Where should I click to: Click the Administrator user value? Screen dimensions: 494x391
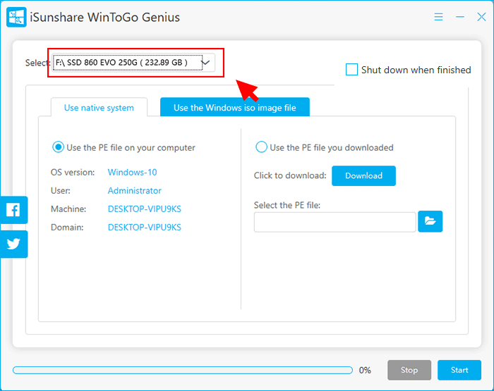click(135, 191)
